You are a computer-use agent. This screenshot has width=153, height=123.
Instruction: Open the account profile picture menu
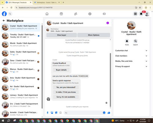tap(147, 14)
